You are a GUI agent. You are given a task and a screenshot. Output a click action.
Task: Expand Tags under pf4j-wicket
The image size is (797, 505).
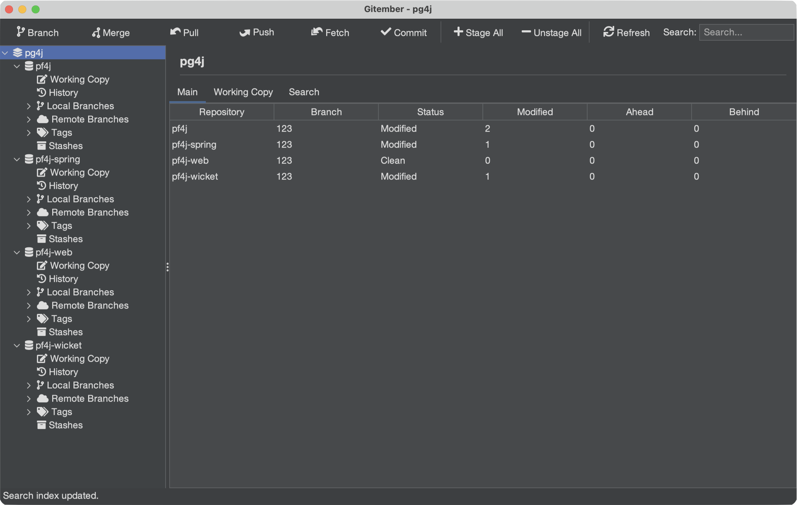pos(29,412)
